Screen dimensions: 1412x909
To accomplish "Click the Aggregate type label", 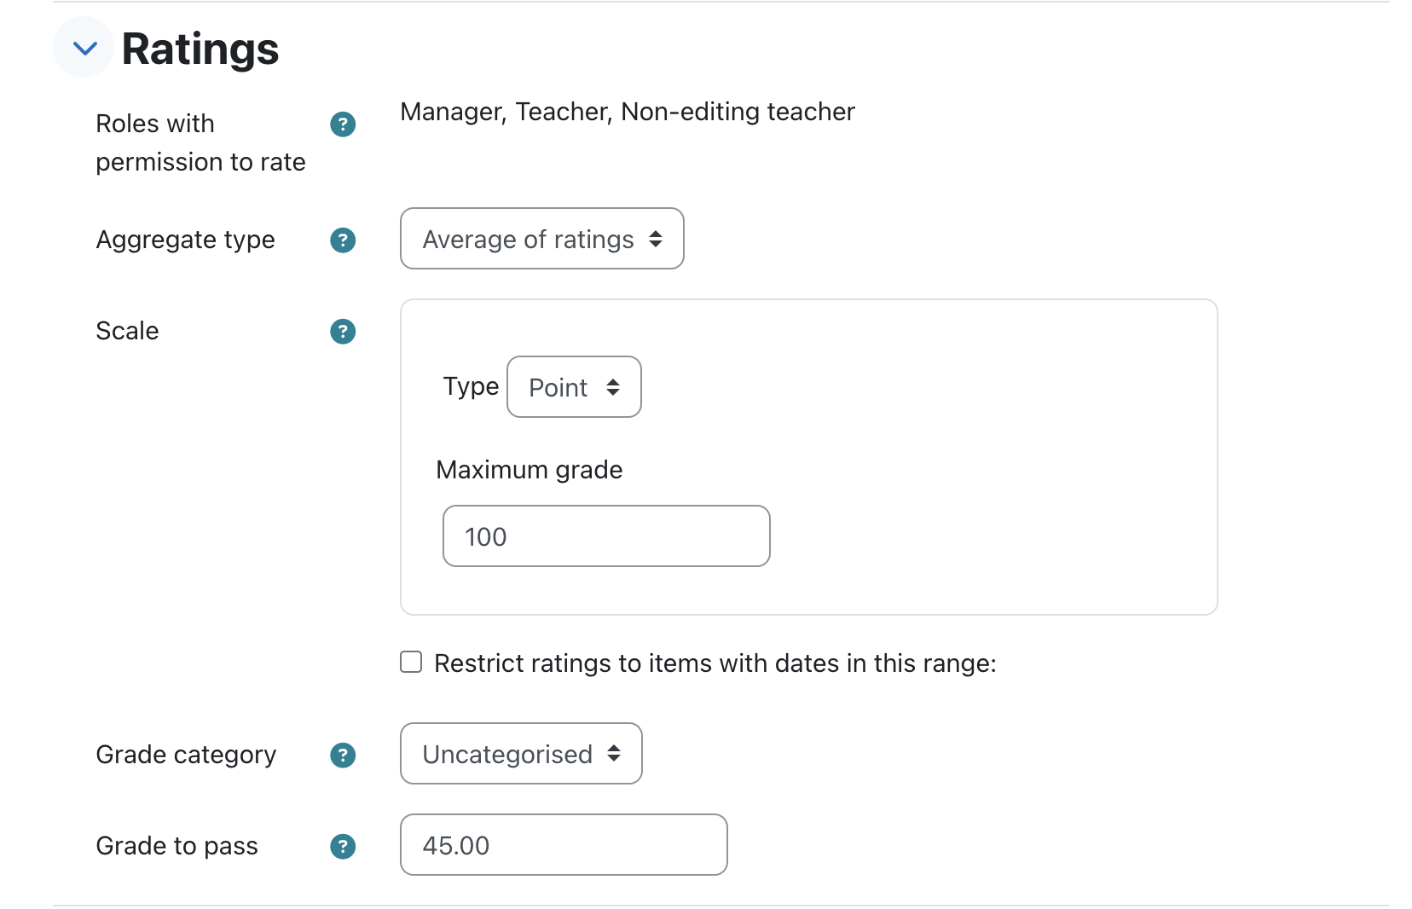I will point(185,240).
